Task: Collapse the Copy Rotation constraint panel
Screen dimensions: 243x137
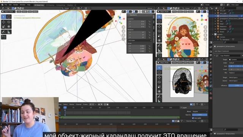Action: coord(215,56)
